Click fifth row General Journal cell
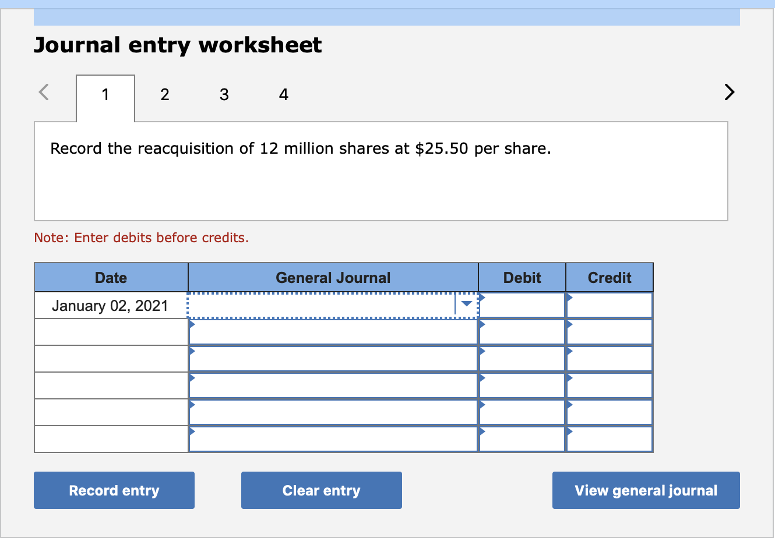775x538 pixels. (x=333, y=412)
